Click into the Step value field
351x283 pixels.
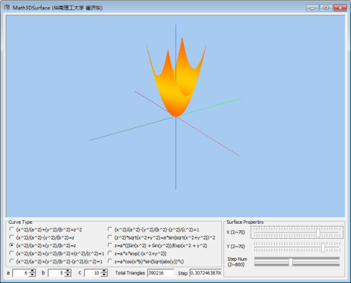click(206, 273)
